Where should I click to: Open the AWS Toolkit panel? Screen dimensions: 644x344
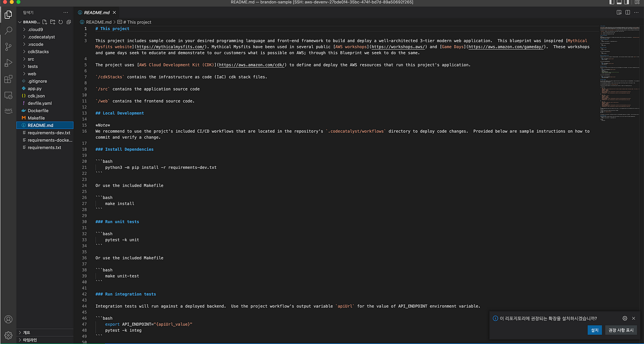click(8, 110)
